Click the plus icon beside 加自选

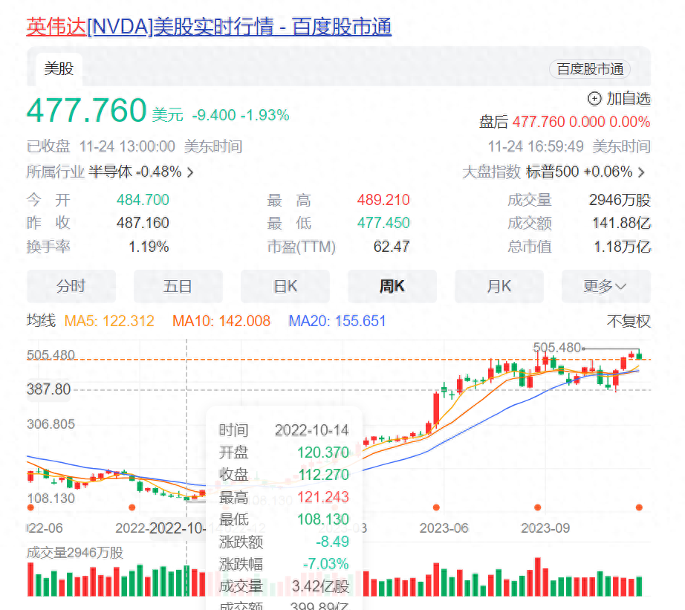pos(594,99)
